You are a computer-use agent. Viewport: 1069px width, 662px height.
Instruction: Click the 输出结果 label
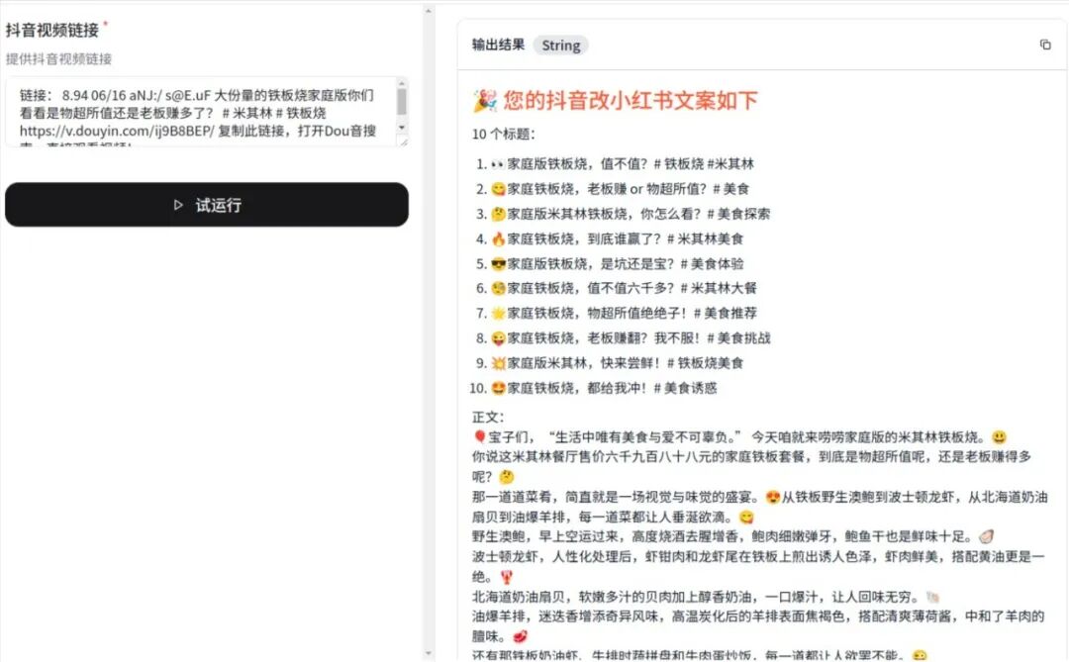(498, 45)
